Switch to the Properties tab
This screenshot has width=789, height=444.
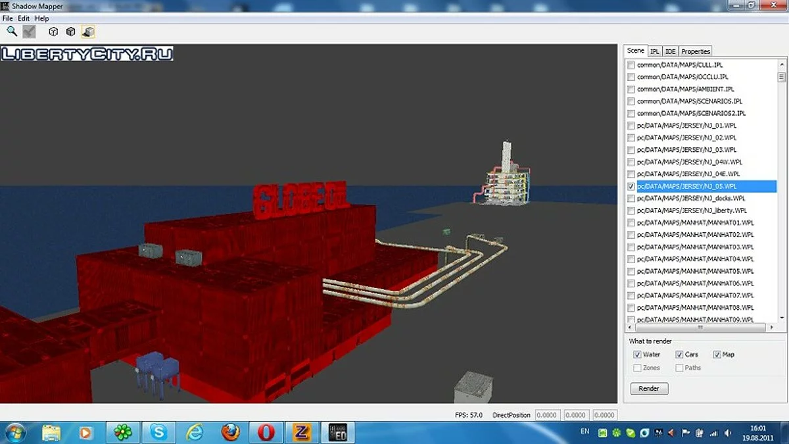click(x=696, y=51)
